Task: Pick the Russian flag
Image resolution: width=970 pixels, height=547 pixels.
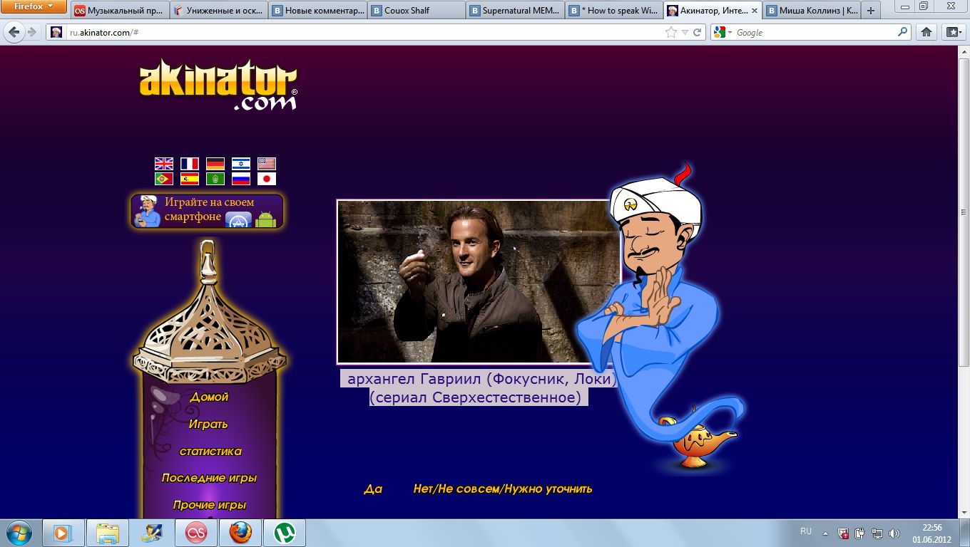Action: click(241, 179)
